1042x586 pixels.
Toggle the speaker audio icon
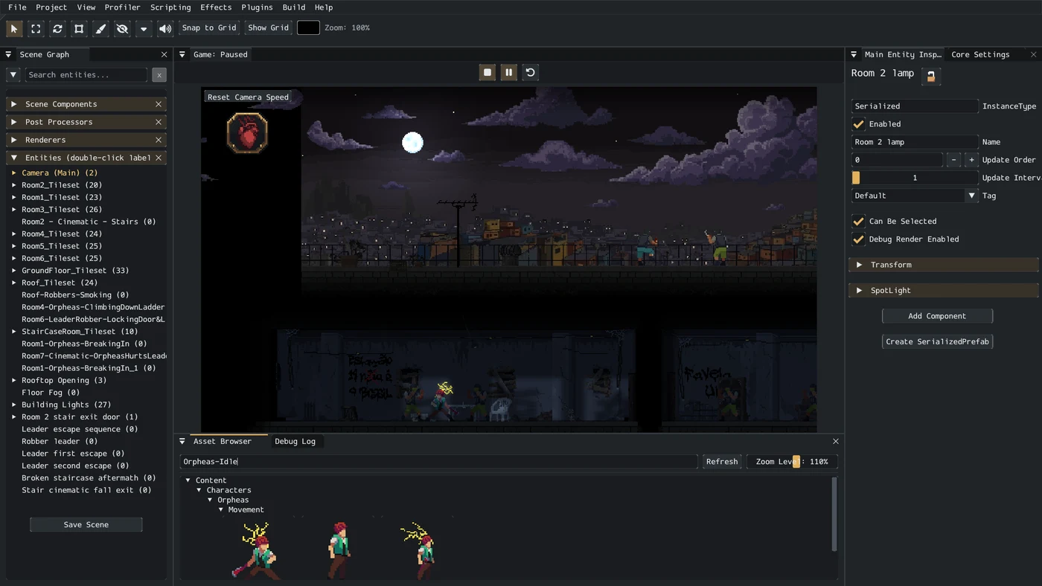click(x=165, y=29)
